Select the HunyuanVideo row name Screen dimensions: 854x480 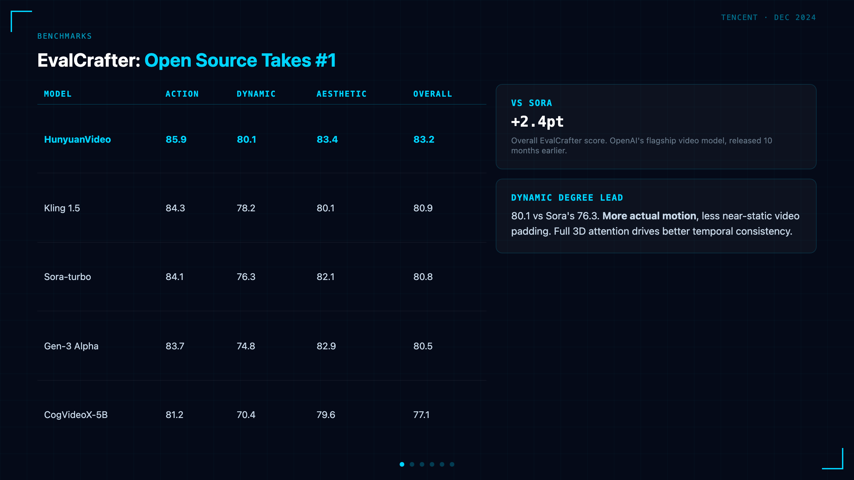click(x=77, y=139)
